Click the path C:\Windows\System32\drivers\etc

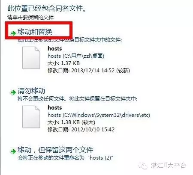pyautogui.click(x=106, y=115)
